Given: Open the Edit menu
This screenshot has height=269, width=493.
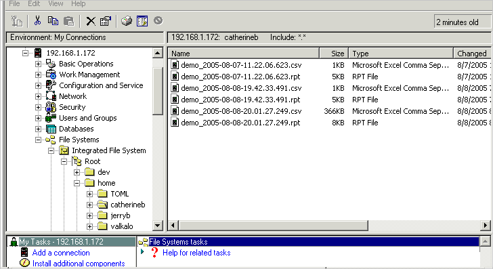Looking at the screenshot, I should coord(34,4).
